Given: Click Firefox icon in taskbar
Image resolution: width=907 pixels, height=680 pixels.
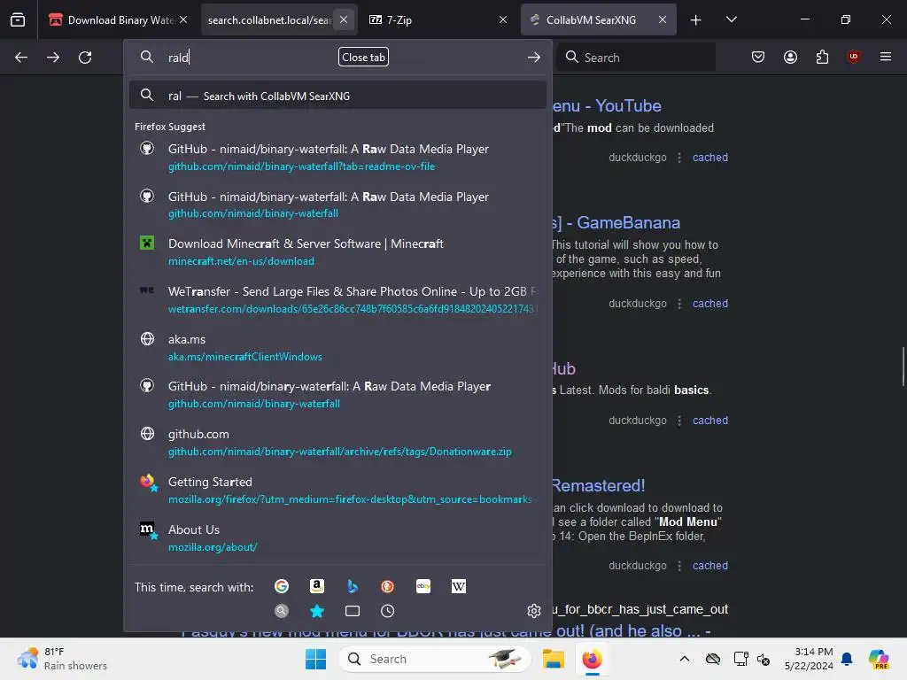Looking at the screenshot, I should click(592, 659).
